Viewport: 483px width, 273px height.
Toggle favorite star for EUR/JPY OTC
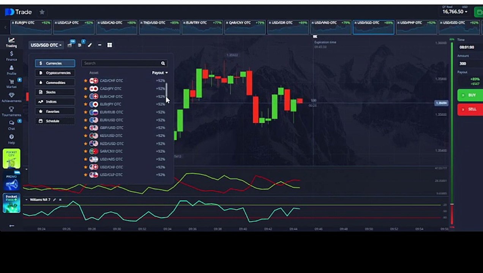coord(85,104)
